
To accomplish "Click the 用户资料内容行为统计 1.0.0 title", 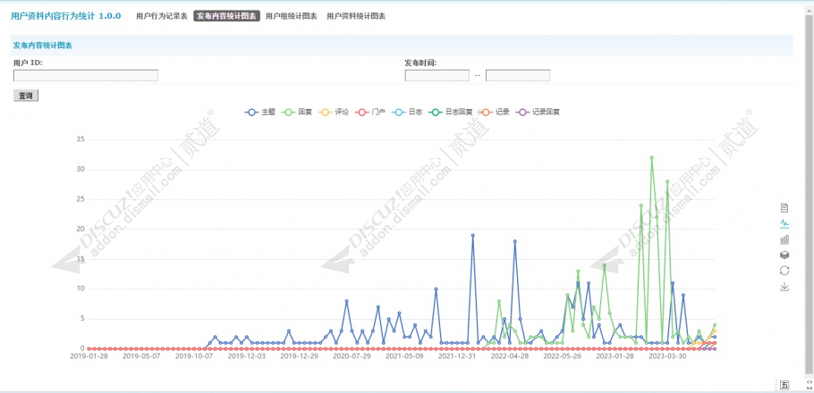I will coord(66,16).
